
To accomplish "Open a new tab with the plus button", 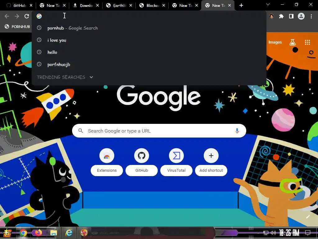I will [241, 6].
